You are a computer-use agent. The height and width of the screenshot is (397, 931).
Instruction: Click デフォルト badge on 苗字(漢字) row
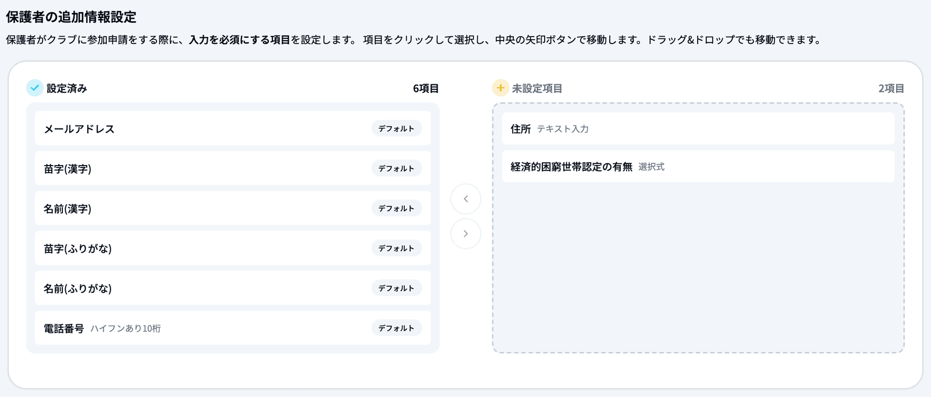(396, 169)
